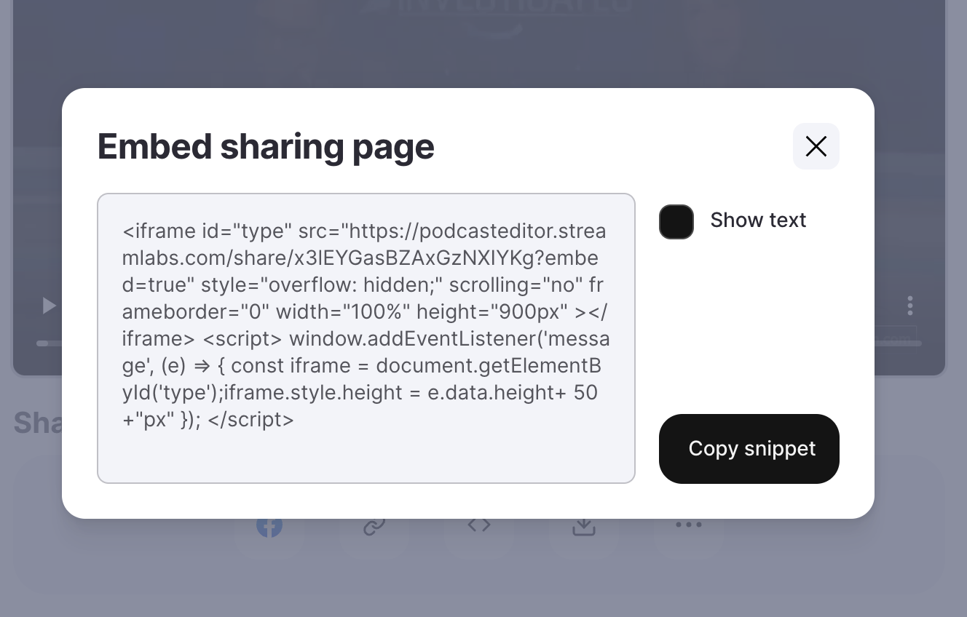
Task: Seek using the video progress bar
Action: (479, 343)
